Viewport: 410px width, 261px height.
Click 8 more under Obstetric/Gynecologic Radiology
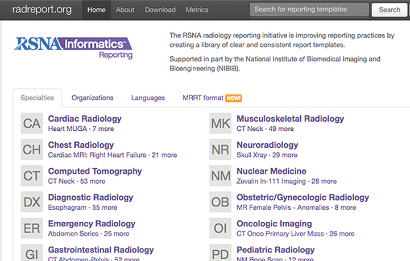point(345,208)
